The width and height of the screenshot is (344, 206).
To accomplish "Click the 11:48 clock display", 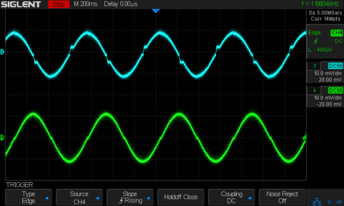I will click(335, 202).
